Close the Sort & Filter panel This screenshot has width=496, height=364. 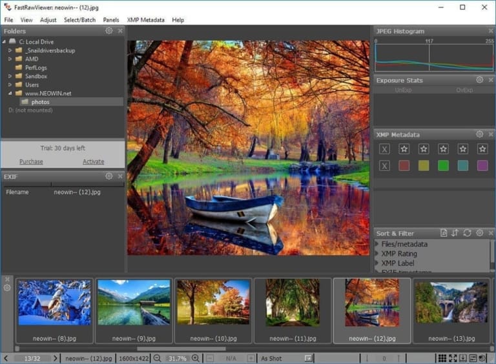491,233
